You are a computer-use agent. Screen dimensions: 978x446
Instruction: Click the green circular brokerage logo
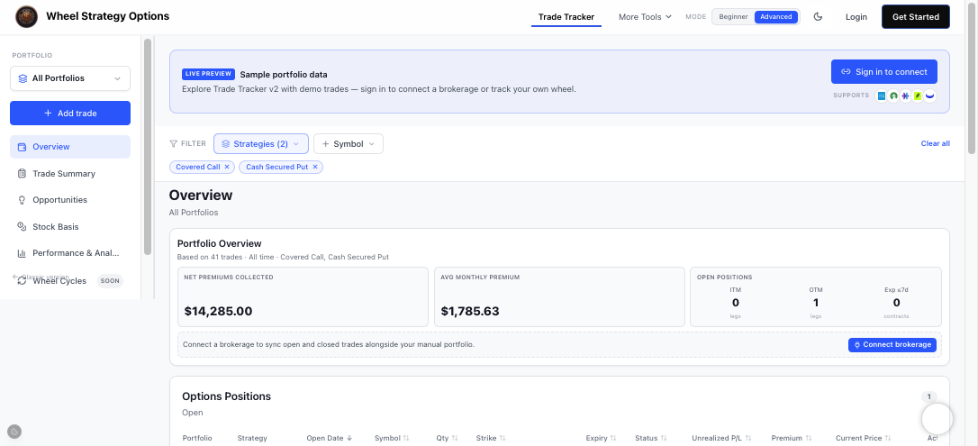893,96
